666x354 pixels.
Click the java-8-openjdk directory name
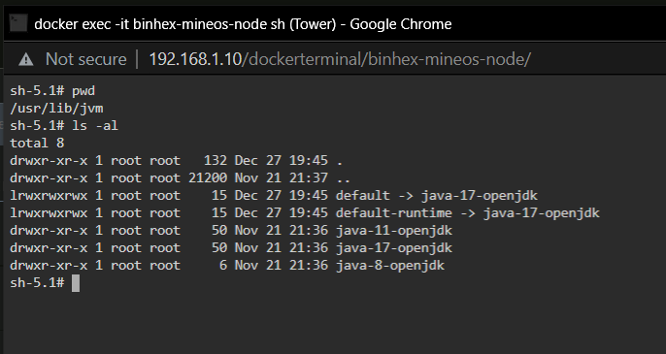pyautogui.click(x=390, y=266)
